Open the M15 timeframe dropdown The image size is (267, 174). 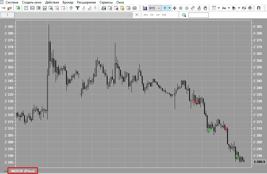tap(155, 8)
